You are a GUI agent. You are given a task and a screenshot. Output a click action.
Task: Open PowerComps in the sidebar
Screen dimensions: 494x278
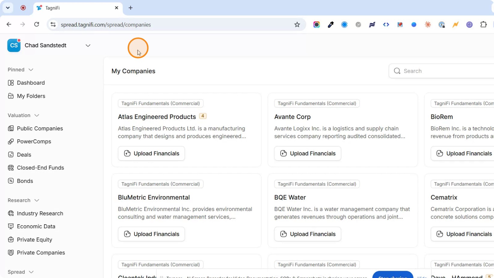click(x=29, y=141)
